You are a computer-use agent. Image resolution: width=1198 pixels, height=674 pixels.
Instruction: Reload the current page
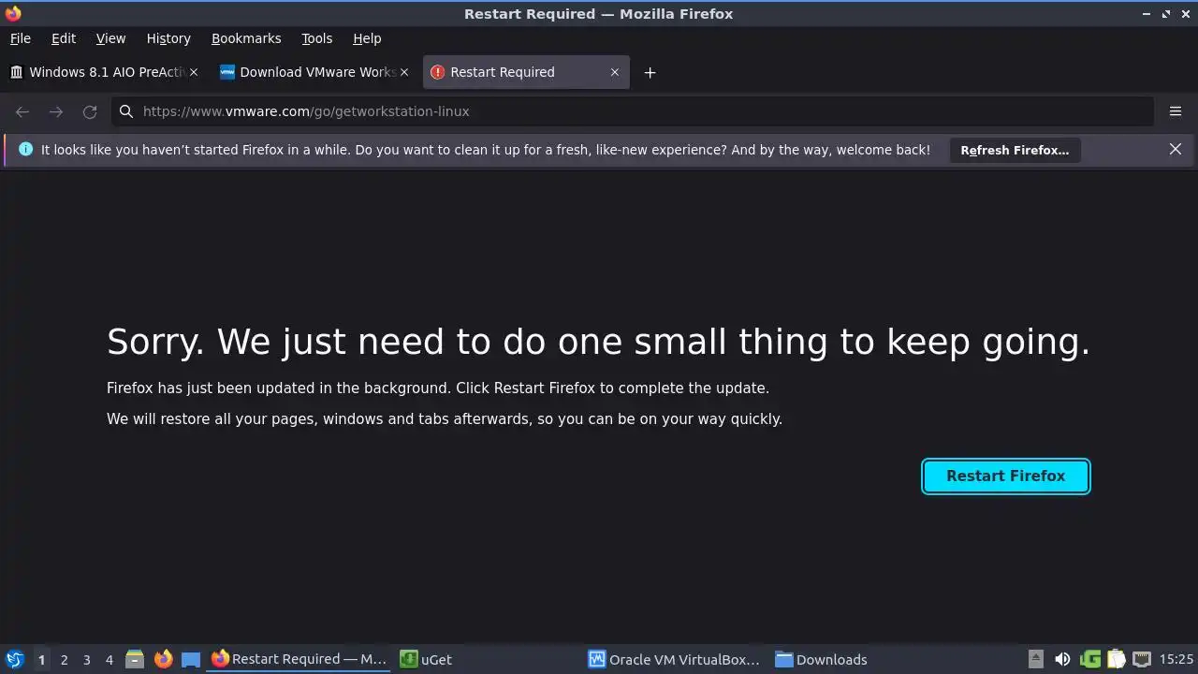[90, 111]
